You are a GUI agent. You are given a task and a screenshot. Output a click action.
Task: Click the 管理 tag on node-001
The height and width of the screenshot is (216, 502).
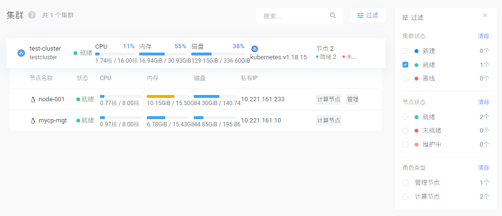(x=353, y=99)
